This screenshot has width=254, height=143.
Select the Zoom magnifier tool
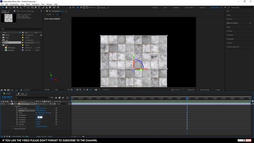[x=10, y=8]
